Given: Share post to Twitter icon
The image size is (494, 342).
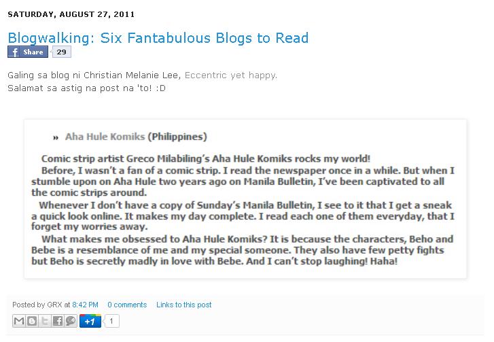Looking at the screenshot, I should 45,321.
